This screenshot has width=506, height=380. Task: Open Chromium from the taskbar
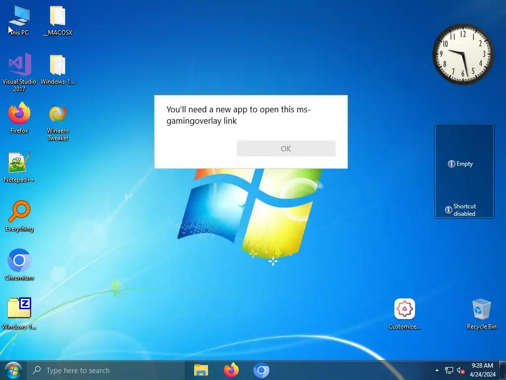261,370
